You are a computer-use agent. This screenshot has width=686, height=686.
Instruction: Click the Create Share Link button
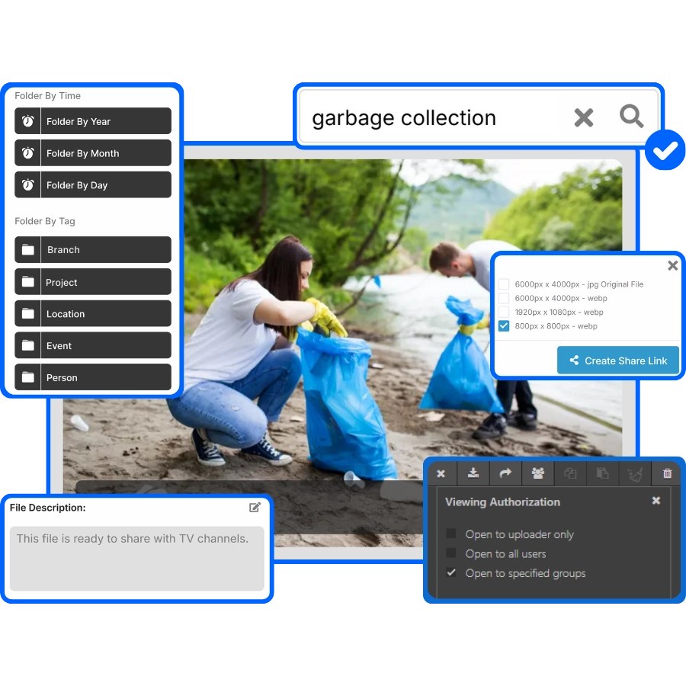(x=617, y=361)
